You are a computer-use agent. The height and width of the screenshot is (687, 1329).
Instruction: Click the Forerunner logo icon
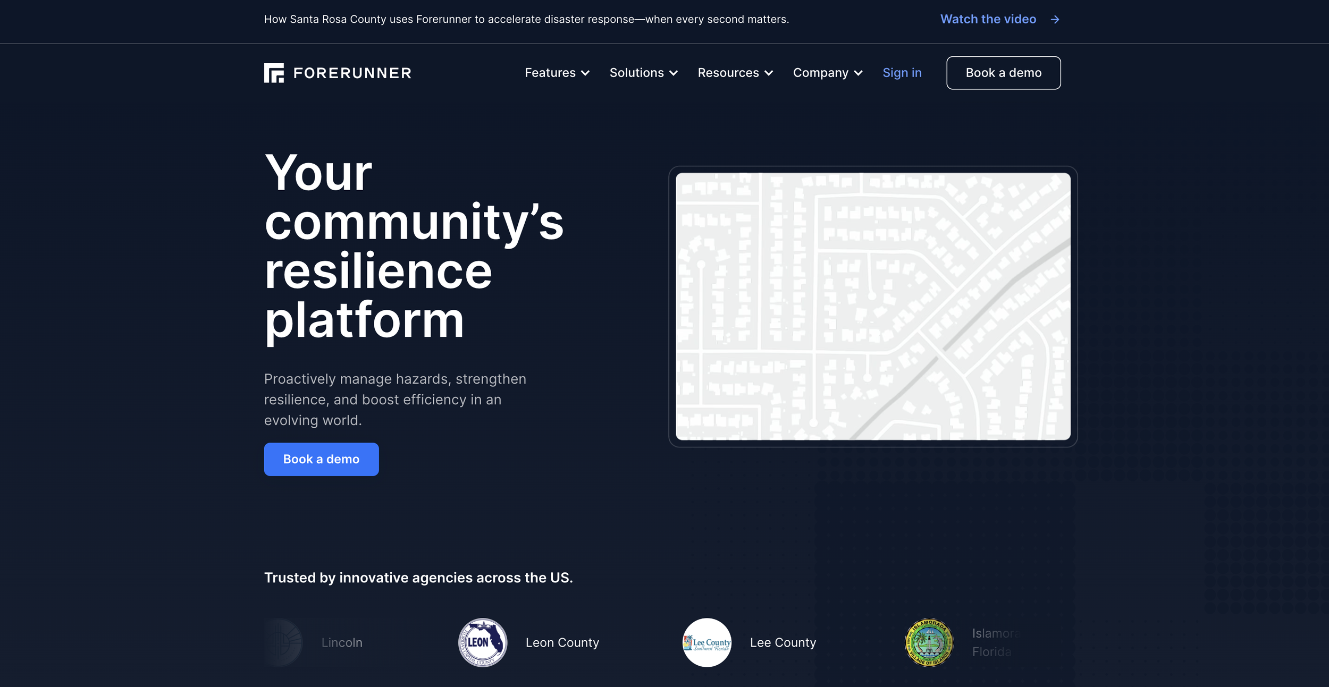coord(274,73)
